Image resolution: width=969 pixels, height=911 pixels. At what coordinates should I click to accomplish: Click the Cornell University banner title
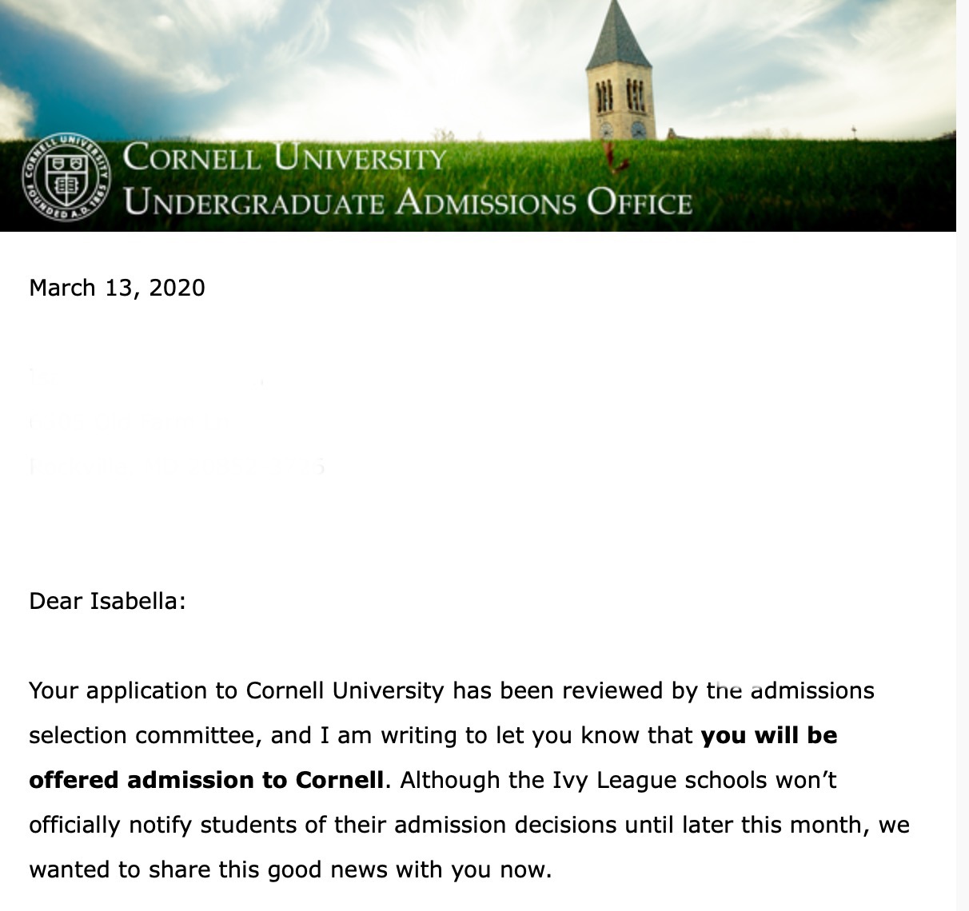click(x=285, y=157)
